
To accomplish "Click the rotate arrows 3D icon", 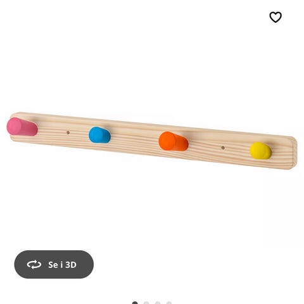I will click(x=34, y=265).
